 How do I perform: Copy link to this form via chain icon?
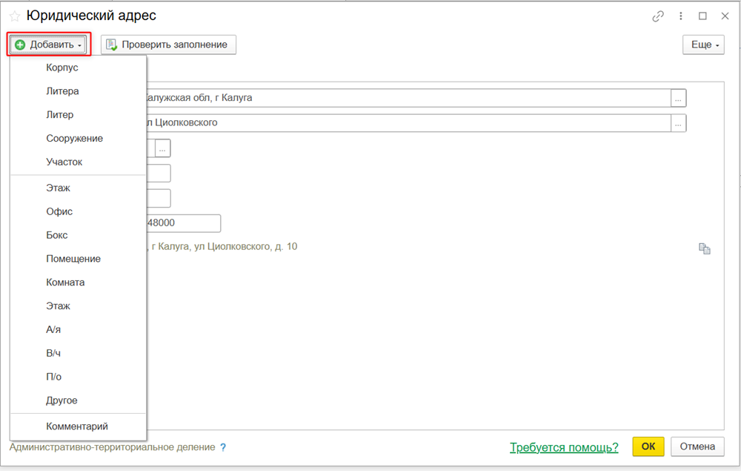(657, 16)
